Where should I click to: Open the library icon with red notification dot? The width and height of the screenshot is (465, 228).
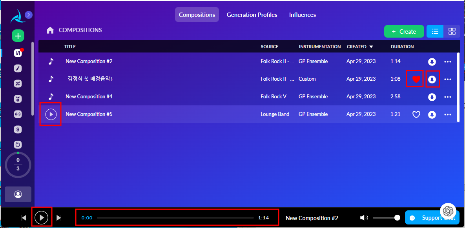tap(18, 53)
